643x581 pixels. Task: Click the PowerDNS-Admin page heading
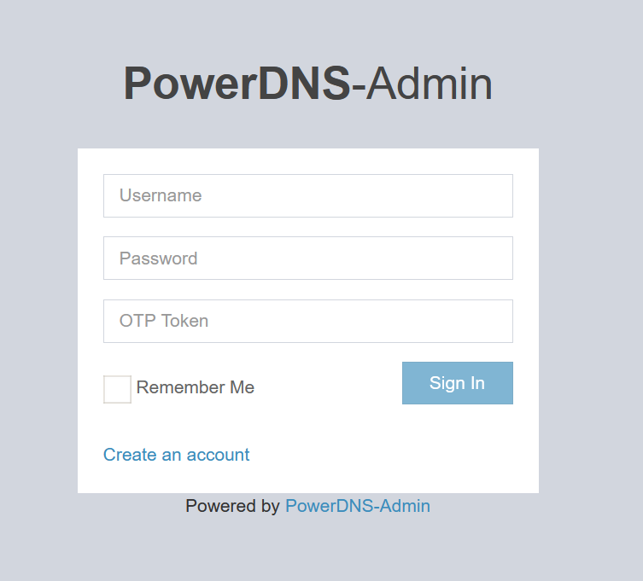(308, 84)
